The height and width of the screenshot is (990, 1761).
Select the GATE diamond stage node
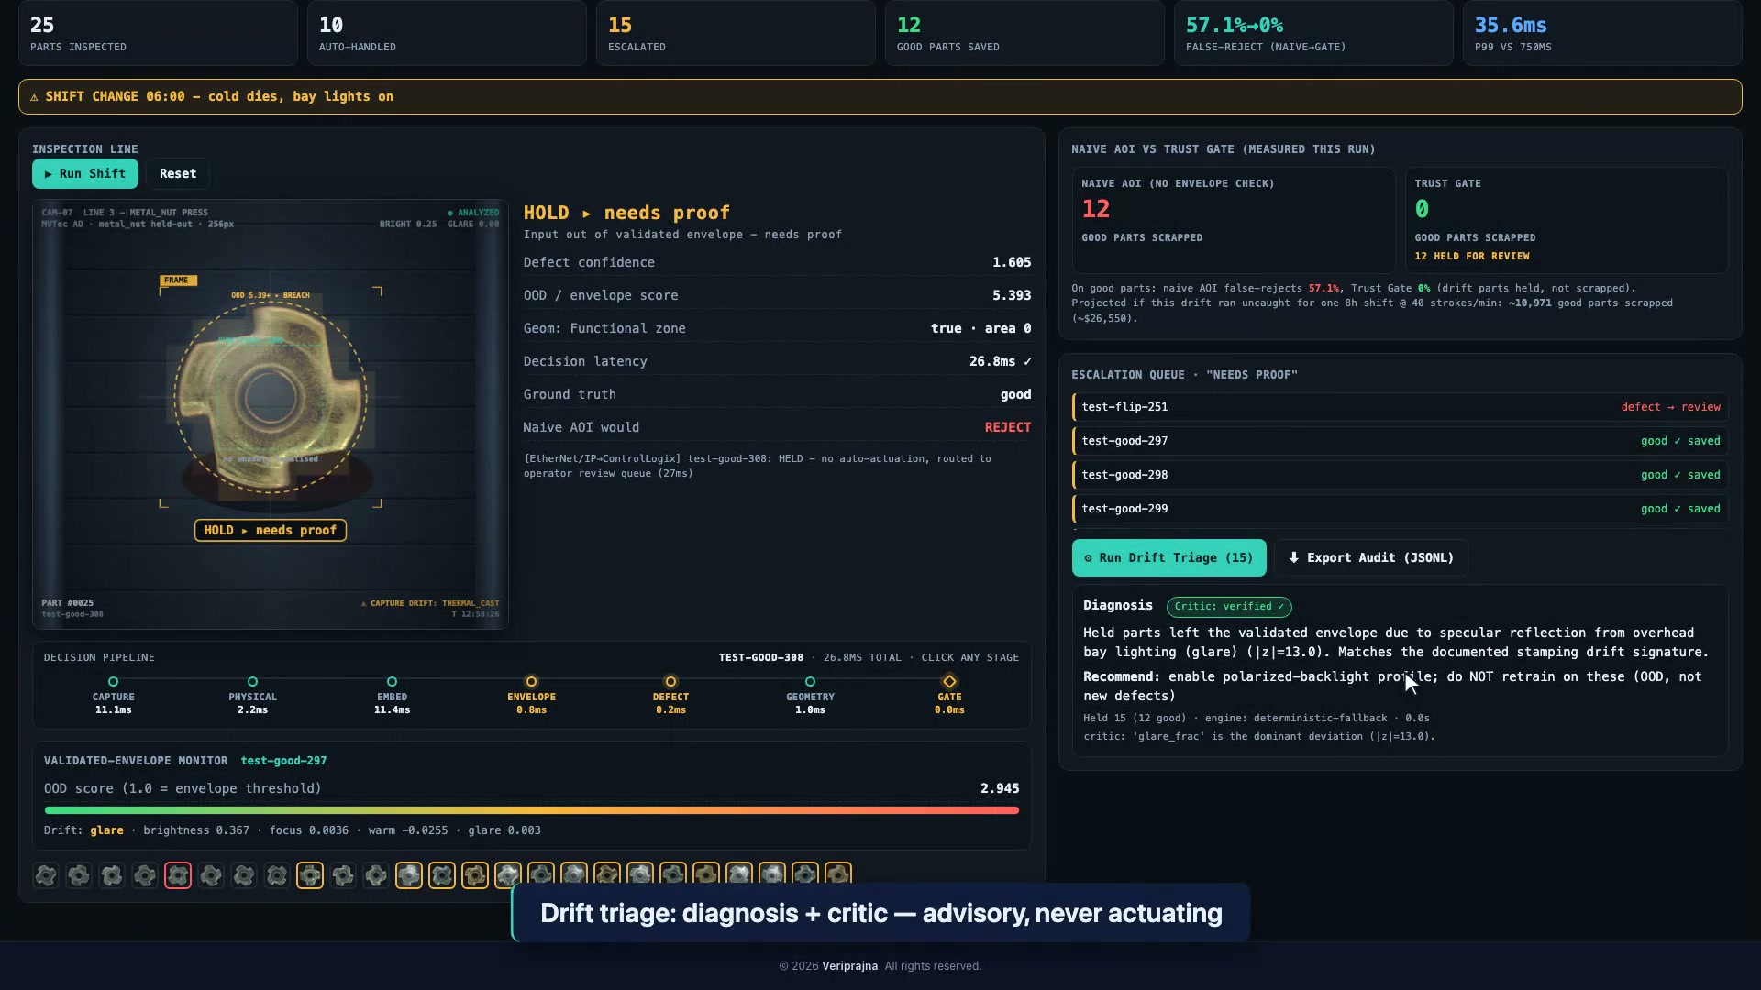950,682
